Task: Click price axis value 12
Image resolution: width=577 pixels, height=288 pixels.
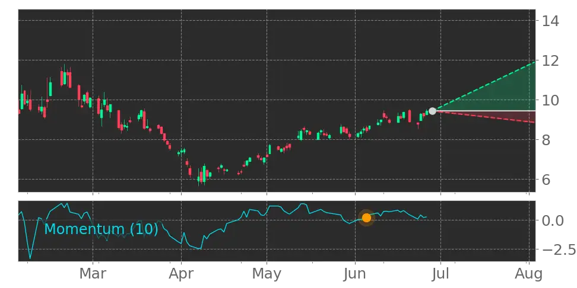Action: [550, 60]
